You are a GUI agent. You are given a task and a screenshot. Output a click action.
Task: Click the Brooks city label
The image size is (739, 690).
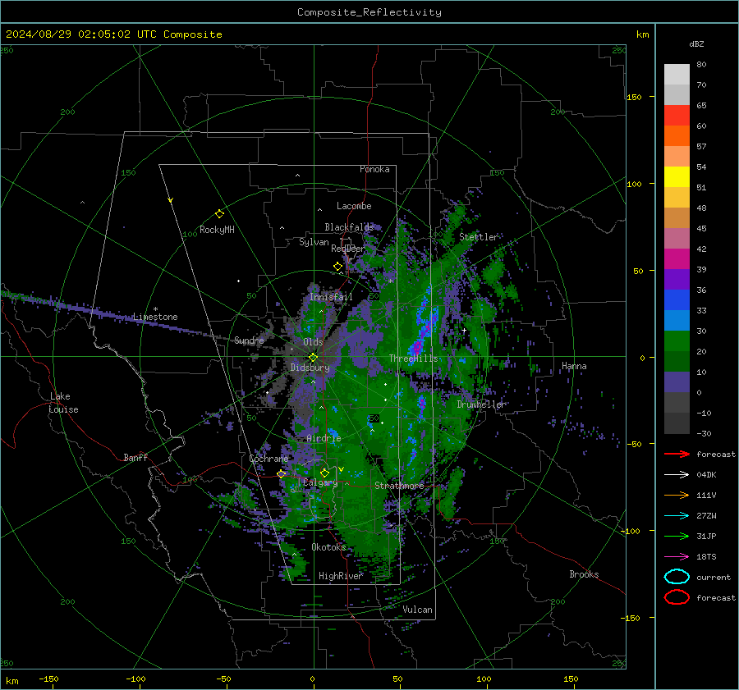584,574
